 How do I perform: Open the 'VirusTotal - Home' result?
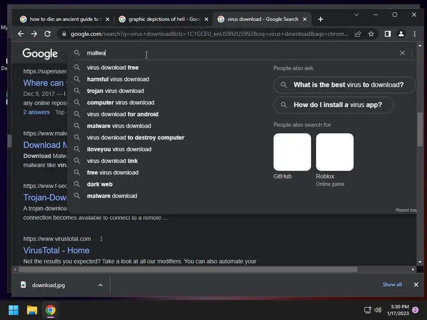point(56,250)
